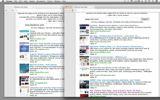Image resolution: width=160 pixels, height=100 pixels.
Task: Toggle 'Open link in same' checkbox in left window
Action: pos(46,21)
